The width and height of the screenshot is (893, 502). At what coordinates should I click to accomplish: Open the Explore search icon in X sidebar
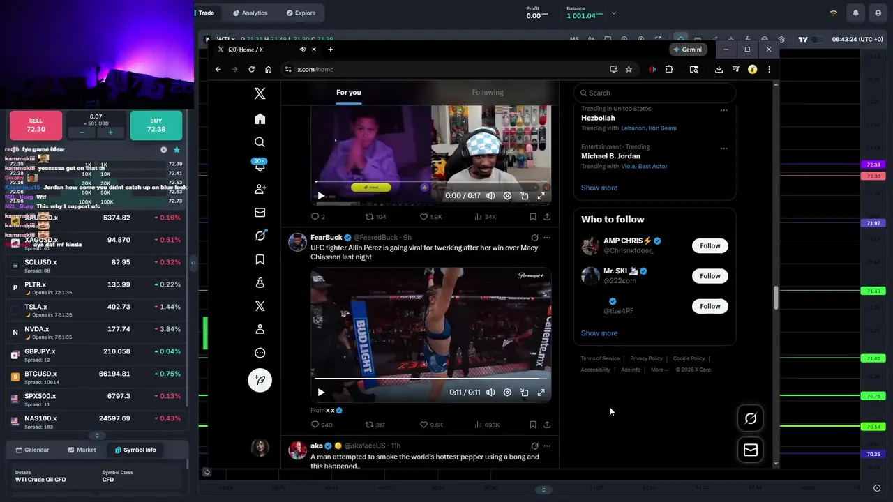[x=260, y=142]
